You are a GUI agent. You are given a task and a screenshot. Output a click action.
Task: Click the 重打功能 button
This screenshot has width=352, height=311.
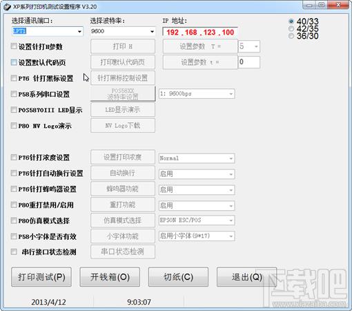click(123, 205)
